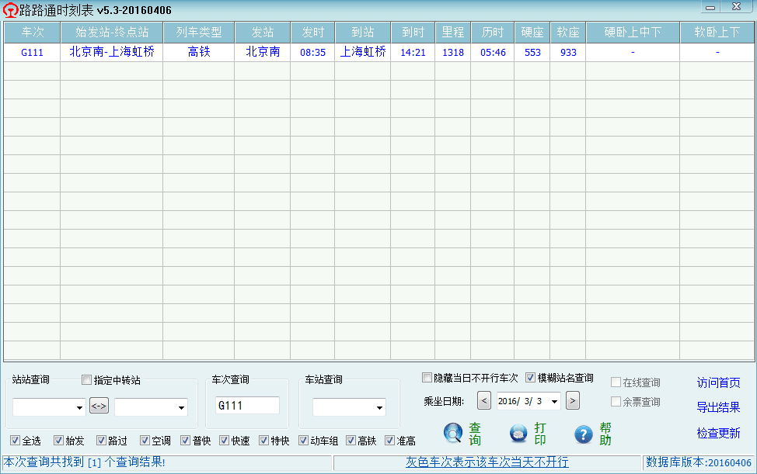Toggle 隐藏当日不开行车次 checkbox

tap(427, 378)
